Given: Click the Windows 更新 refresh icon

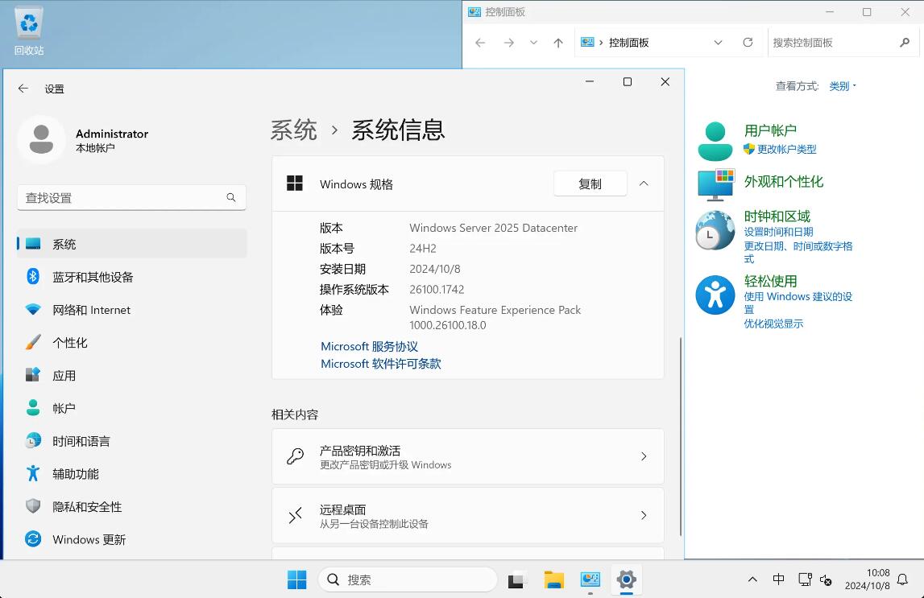Looking at the screenshot, I should 33,538.
